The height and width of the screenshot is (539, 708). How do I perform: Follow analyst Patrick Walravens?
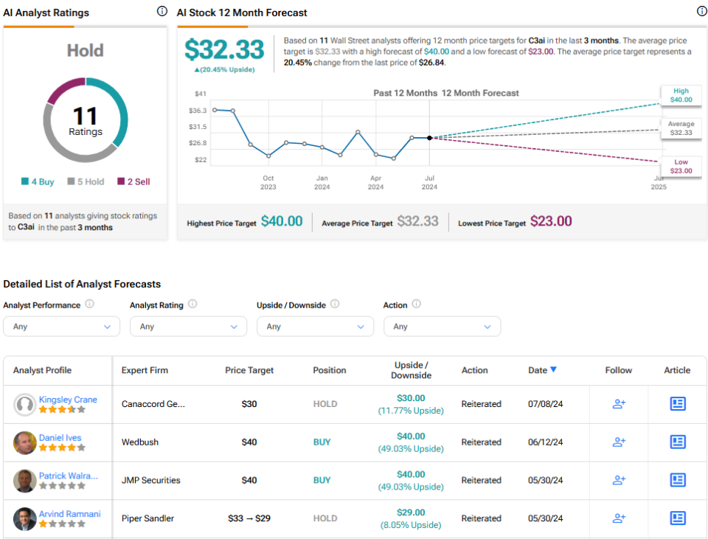point(619,480)
